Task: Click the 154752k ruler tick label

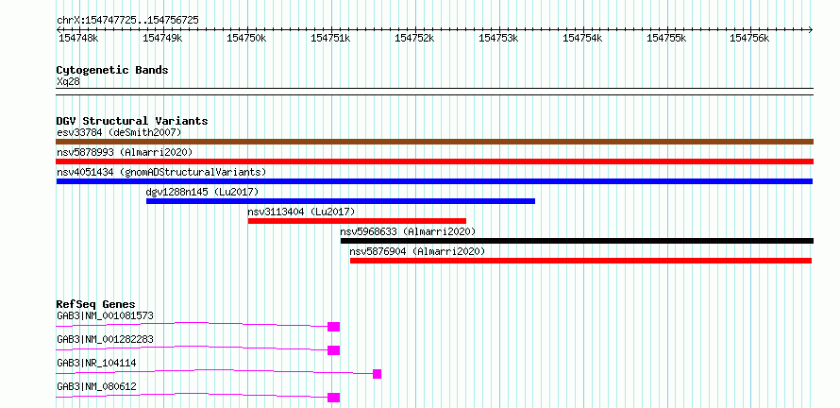Action: 414,38
